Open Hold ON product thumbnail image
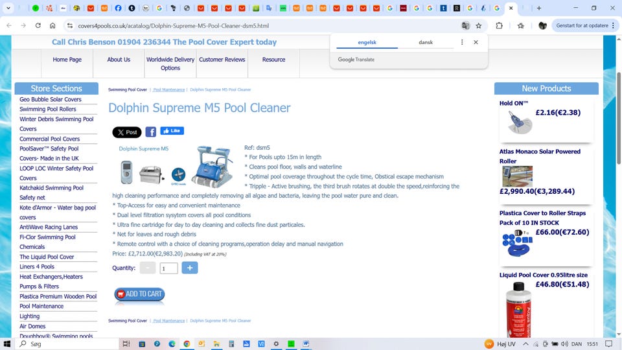Image resolution: width=622 pixels, height=350 pixels. coord(520,122)
